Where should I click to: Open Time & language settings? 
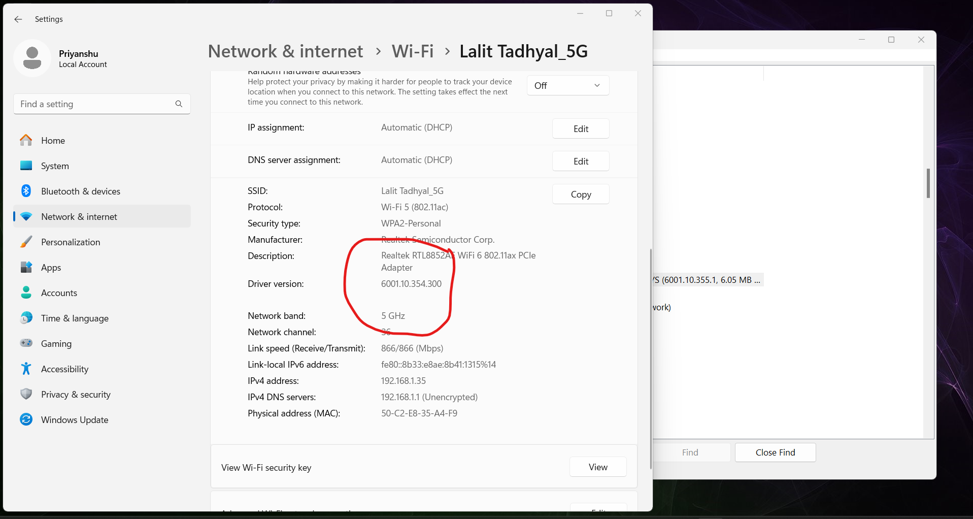pos(75,318)
